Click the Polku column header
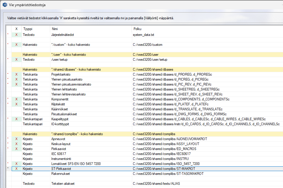The image size is (283, 188). [207, 29]
